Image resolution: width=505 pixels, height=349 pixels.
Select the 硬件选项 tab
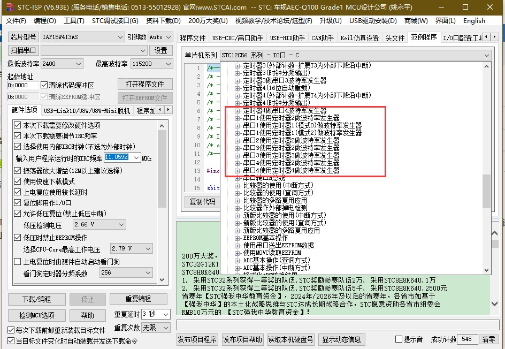pos(25,110)
